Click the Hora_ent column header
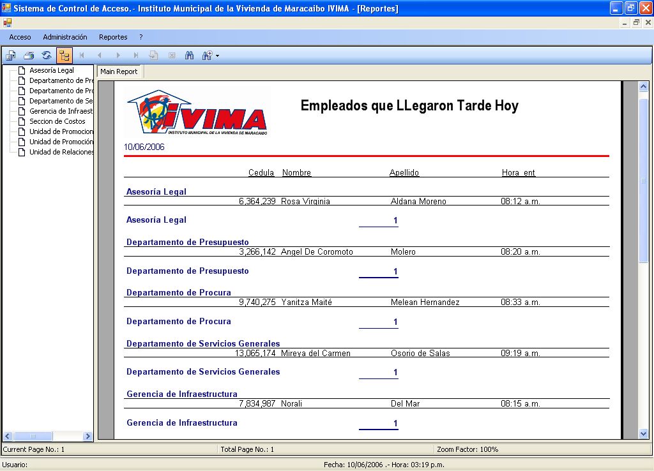This screenshot has width=654, height=471. point(519,172)
